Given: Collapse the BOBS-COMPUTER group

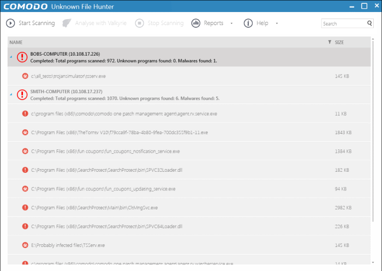Looking at the screenshot, I should 11,57.
